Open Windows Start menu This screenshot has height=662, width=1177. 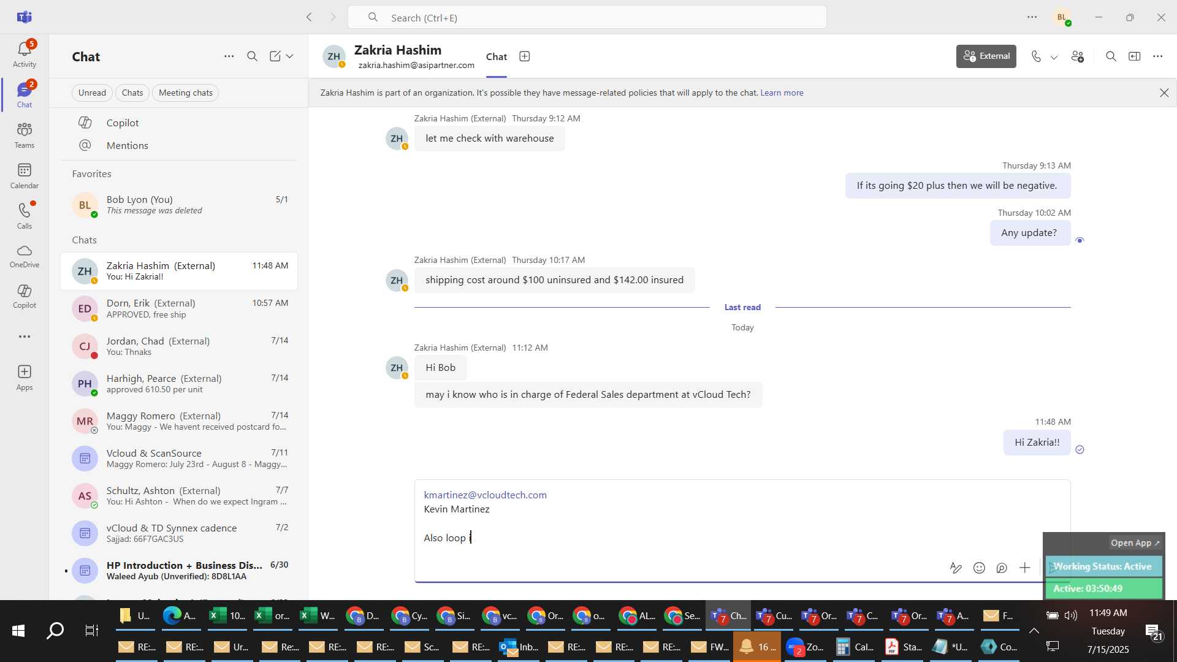click(x=18, y=631)
